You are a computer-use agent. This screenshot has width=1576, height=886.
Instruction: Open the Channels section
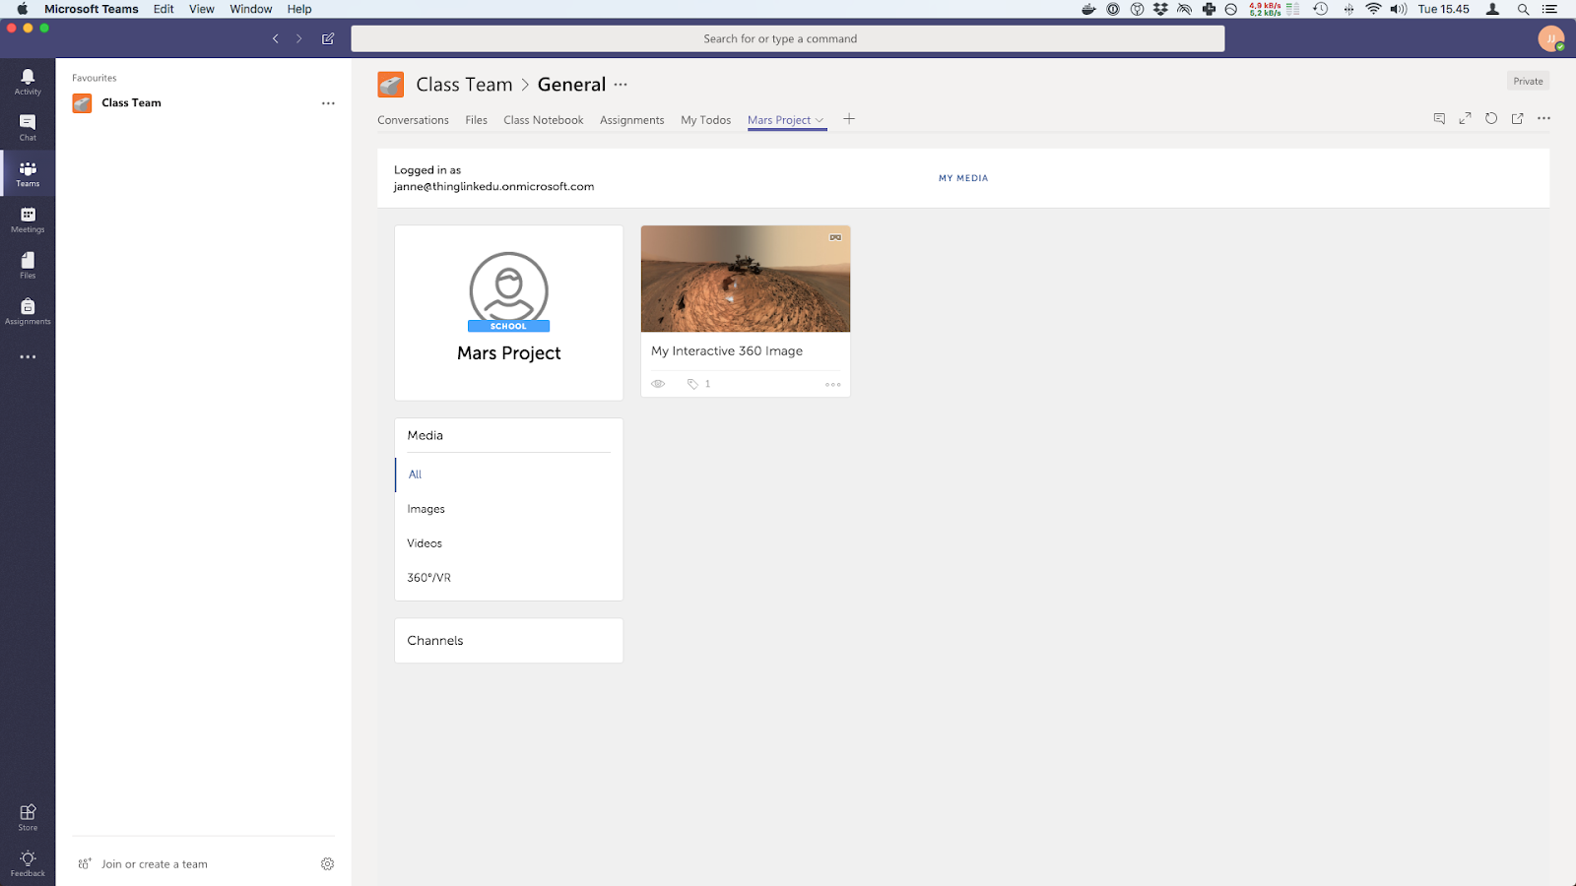[x=509, y=641]
